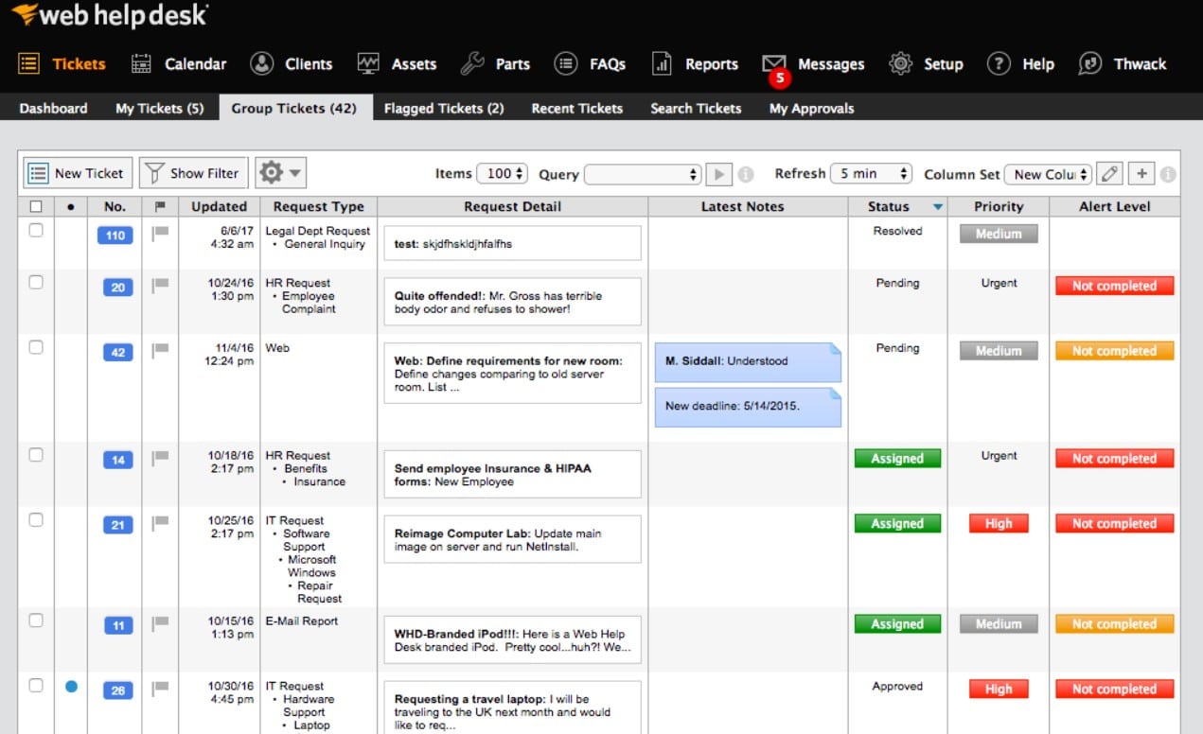The height and width of the screenshot is (734, 1203).
Task: Click the info icon next to Column Set
Action: pos(1168,174)
